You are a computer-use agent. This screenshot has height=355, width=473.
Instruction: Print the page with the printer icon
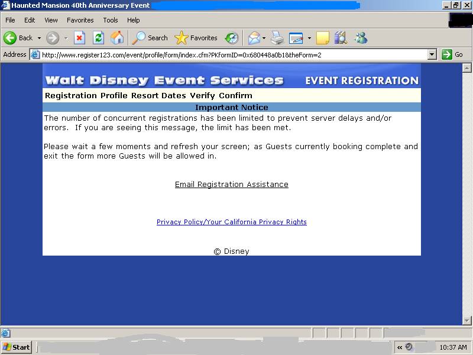(x=277, y=38)
